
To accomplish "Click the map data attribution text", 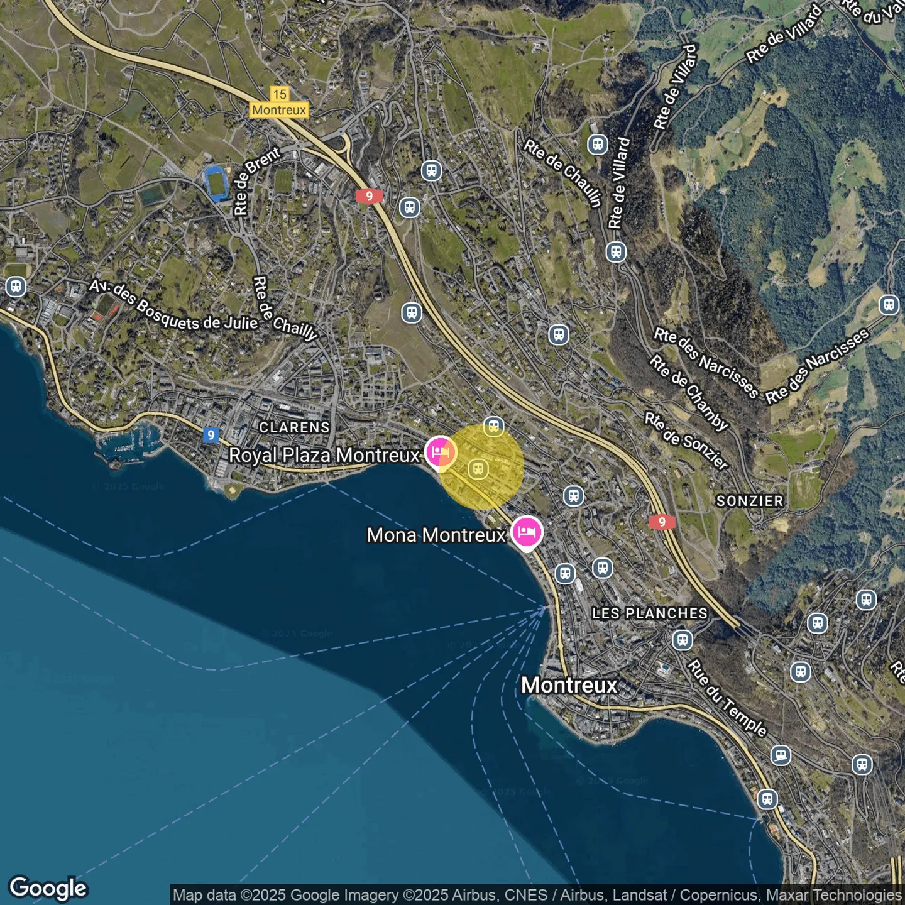I will point(537,895).
